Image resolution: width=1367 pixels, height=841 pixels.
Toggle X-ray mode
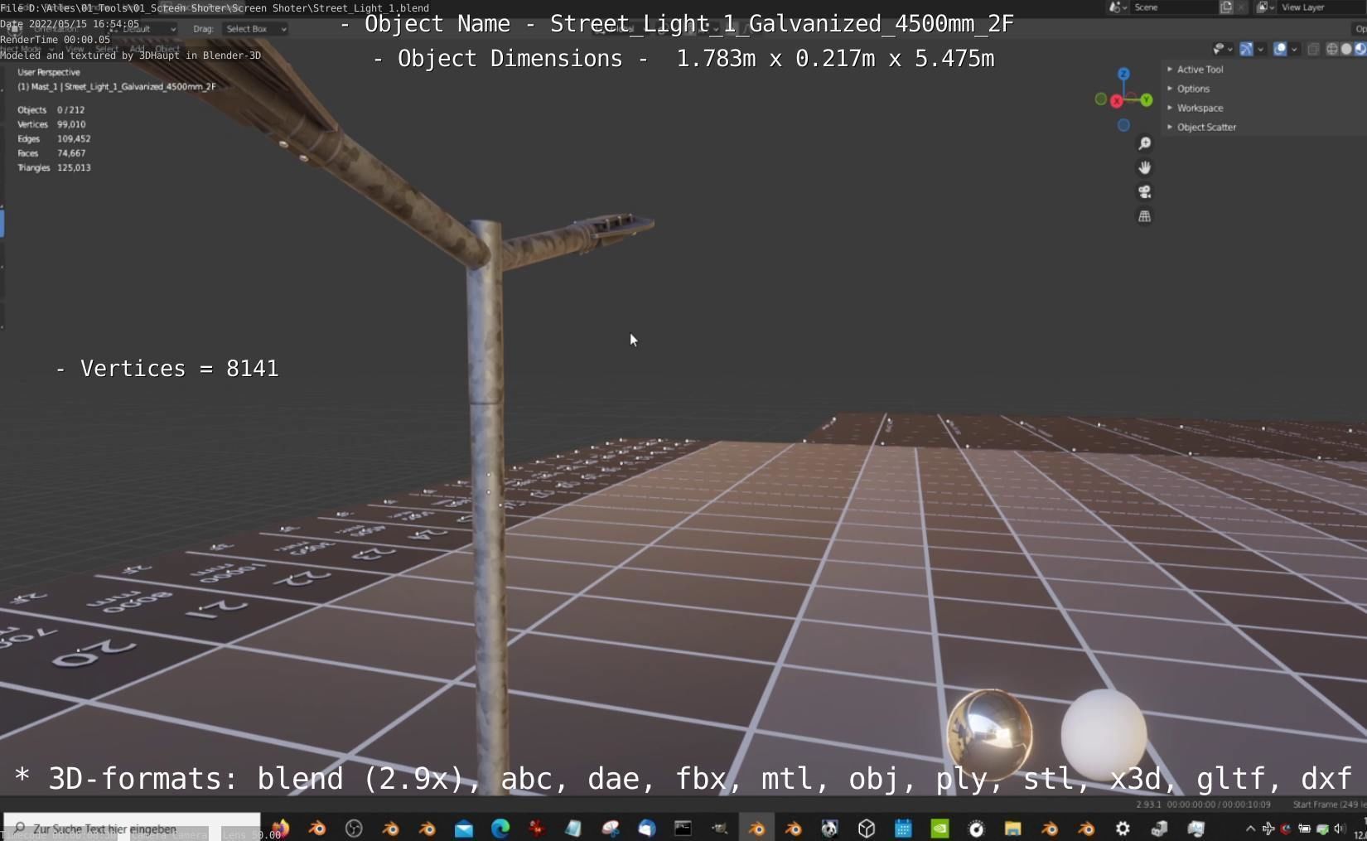coord(1313,49)
